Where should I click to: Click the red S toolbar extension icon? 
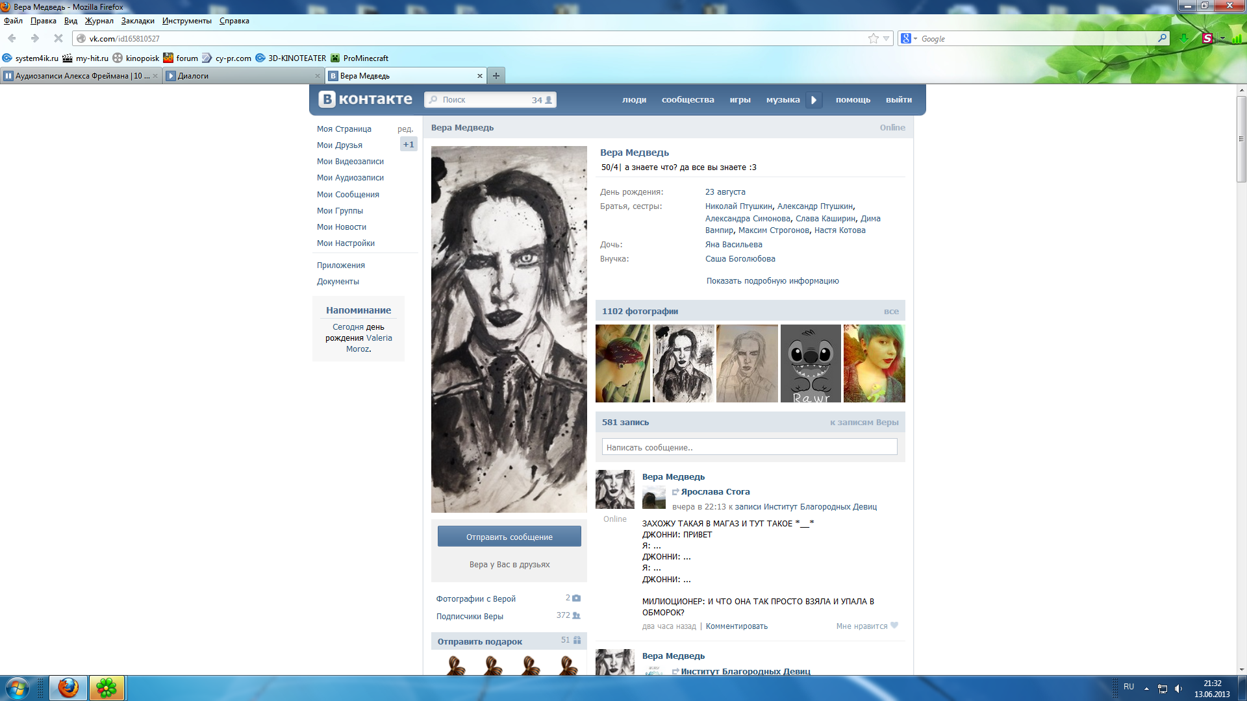(x=1207, y=38)
